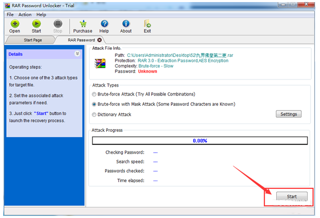Click the file path text ending in .rar

click(180, 56)
